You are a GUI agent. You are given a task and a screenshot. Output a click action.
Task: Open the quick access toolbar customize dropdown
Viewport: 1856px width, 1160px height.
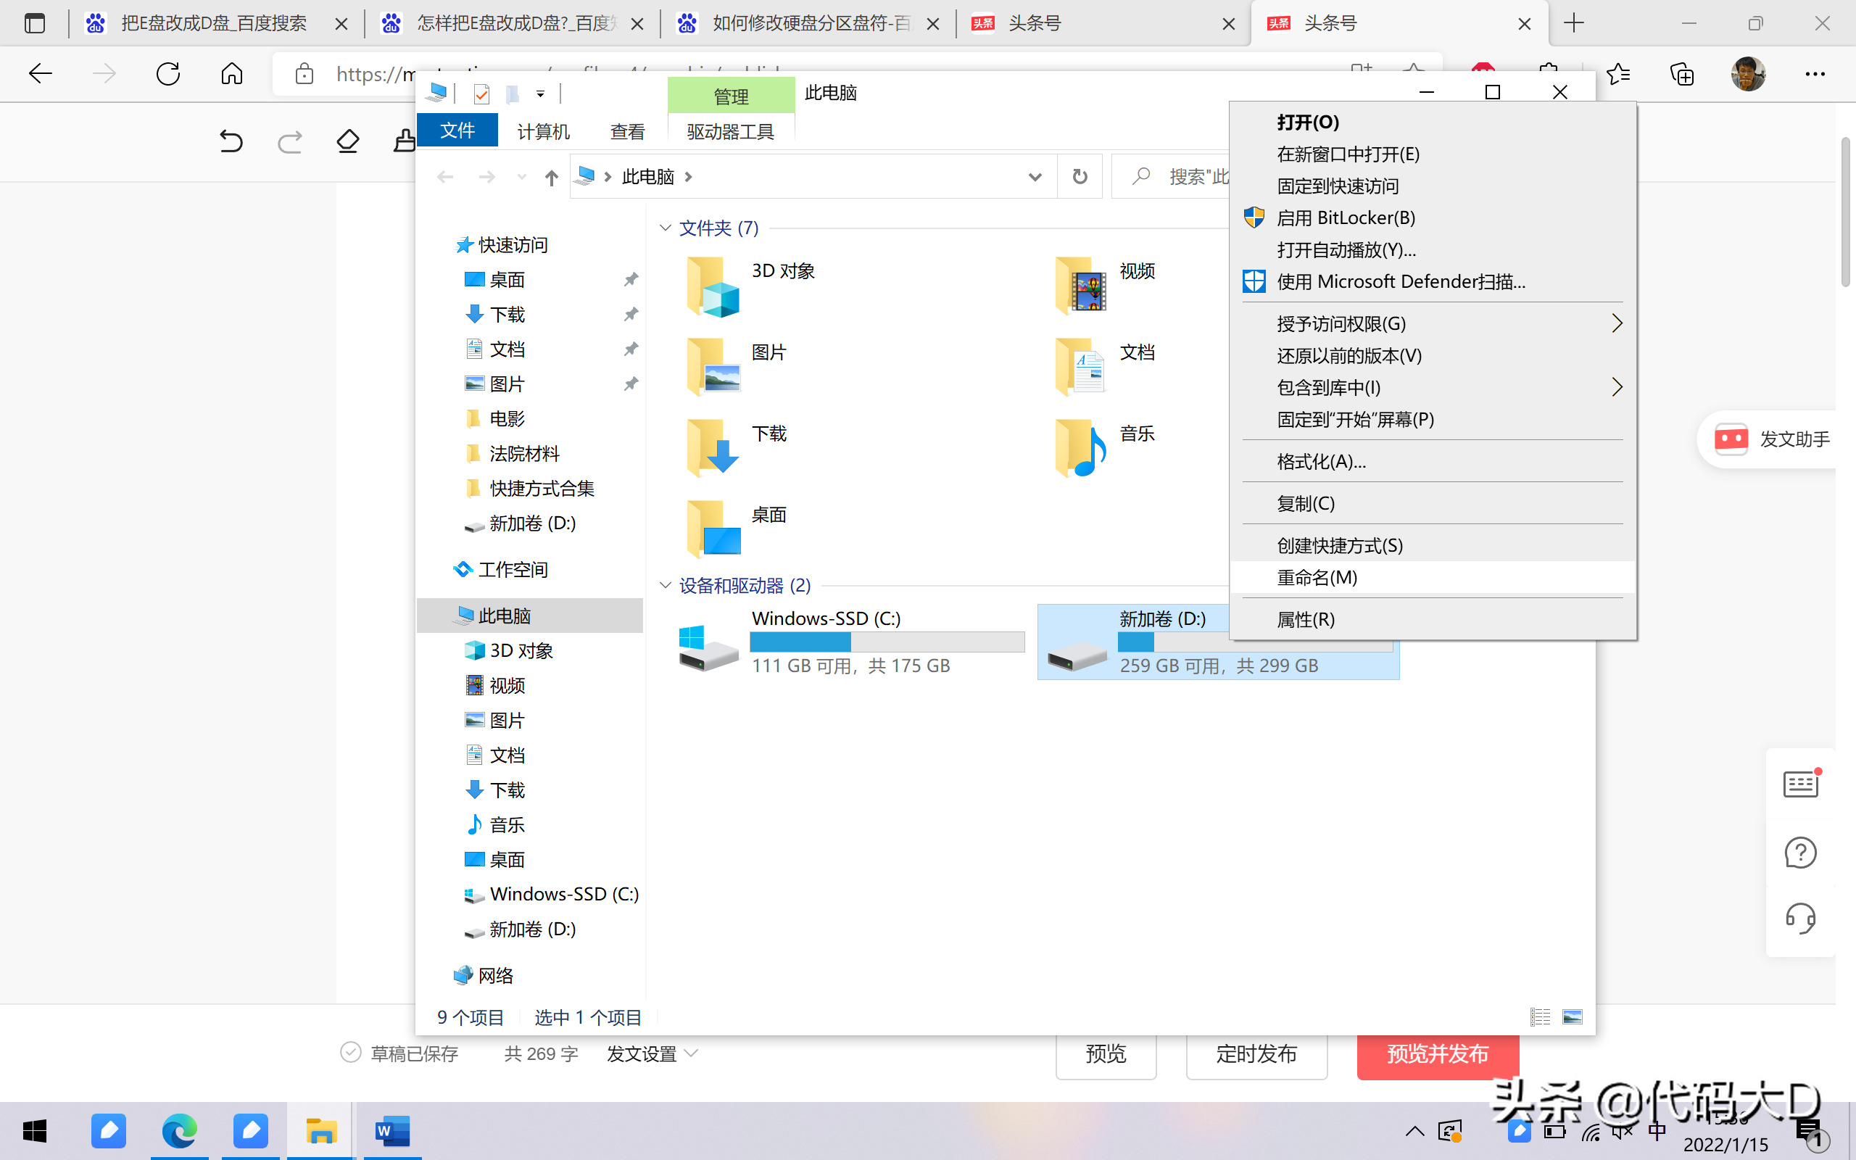(x=541, y=94)
